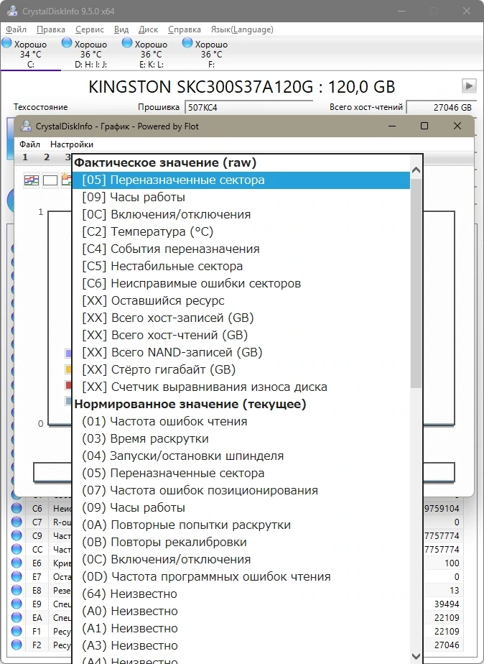Open the Язык(Language) menu
Viewport: 484px width, 664px height.
(x=242, y=29)
